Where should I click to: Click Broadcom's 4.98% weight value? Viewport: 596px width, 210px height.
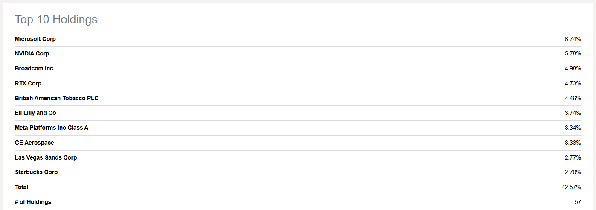point(573,68)
